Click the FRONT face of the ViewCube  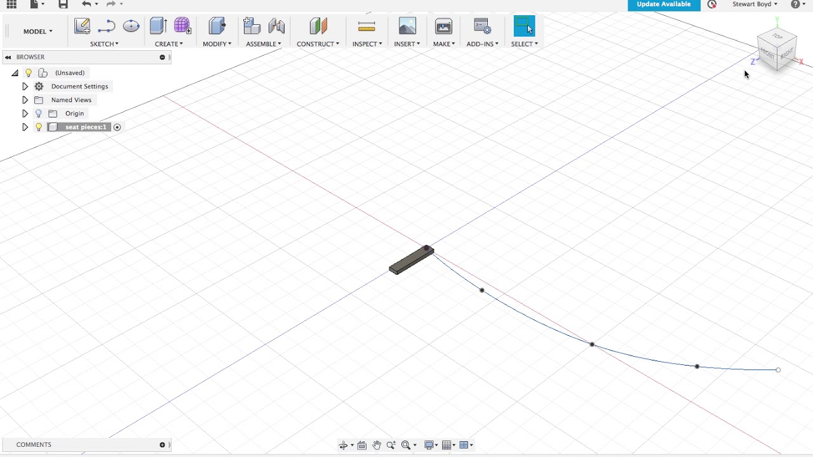pyautogui.click(x=767, y=53)
